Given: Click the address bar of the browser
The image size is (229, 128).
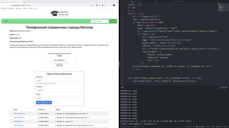Looking at the screenshot, I should point(50,5).
